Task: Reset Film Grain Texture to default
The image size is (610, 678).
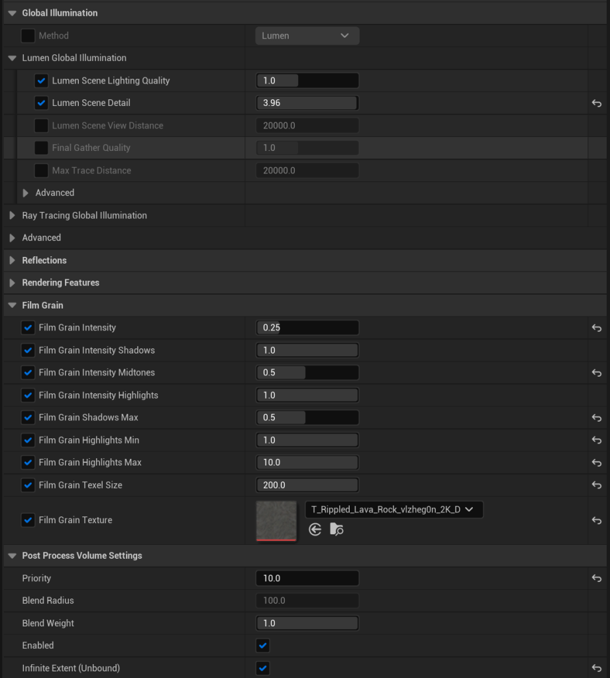Action: pyautogui.click(x=596, y=520)
